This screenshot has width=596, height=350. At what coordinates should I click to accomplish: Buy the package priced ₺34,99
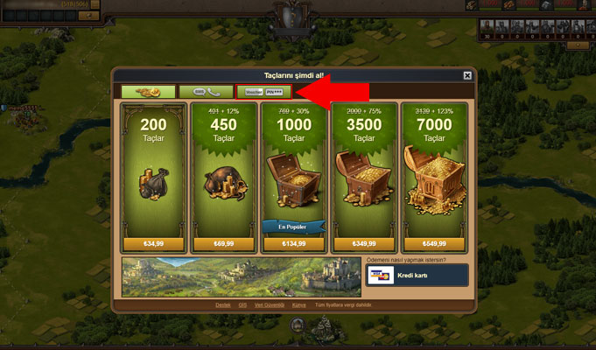(153, 243)
